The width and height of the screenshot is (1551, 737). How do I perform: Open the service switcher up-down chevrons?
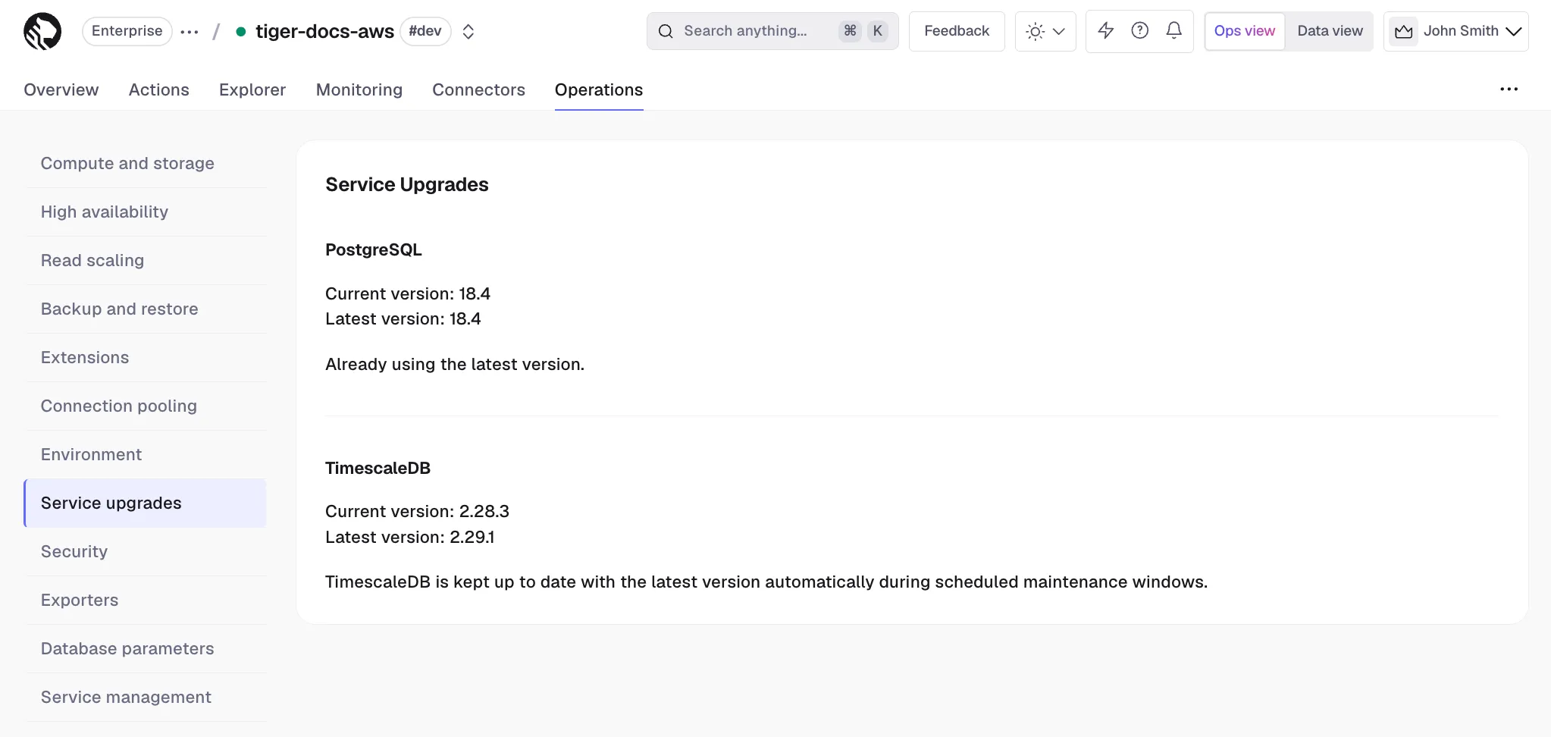point(468,32)
